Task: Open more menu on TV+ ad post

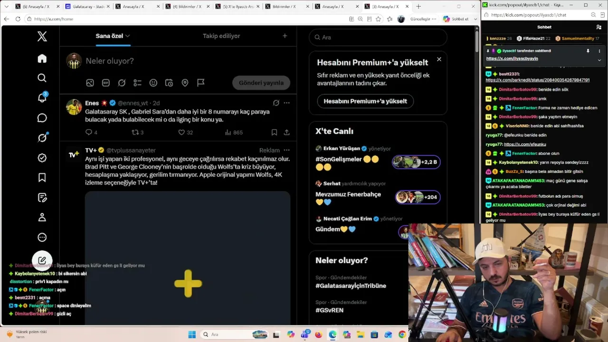Action: [286, 151]
